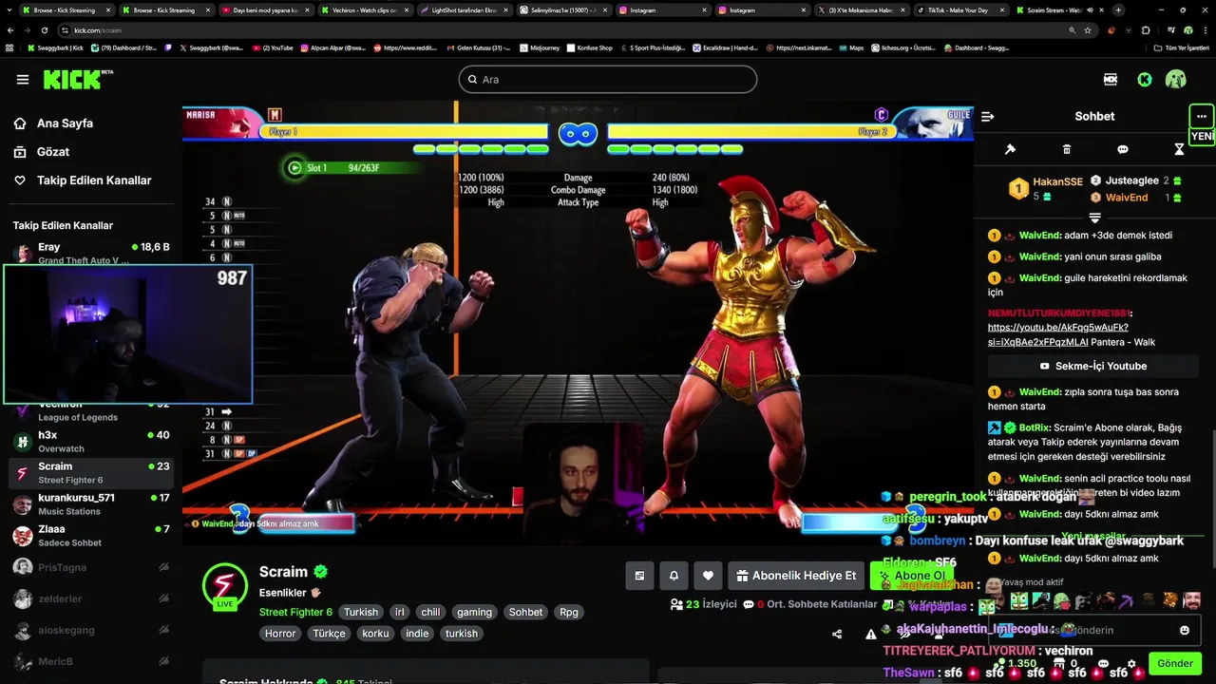Viewport: 1216px width, 684px height.
Task: Open Gözat browse page
Action: [53, 152]
